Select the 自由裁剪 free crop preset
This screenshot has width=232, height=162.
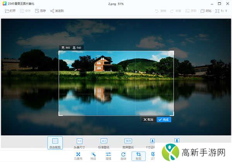coord(55,143)
